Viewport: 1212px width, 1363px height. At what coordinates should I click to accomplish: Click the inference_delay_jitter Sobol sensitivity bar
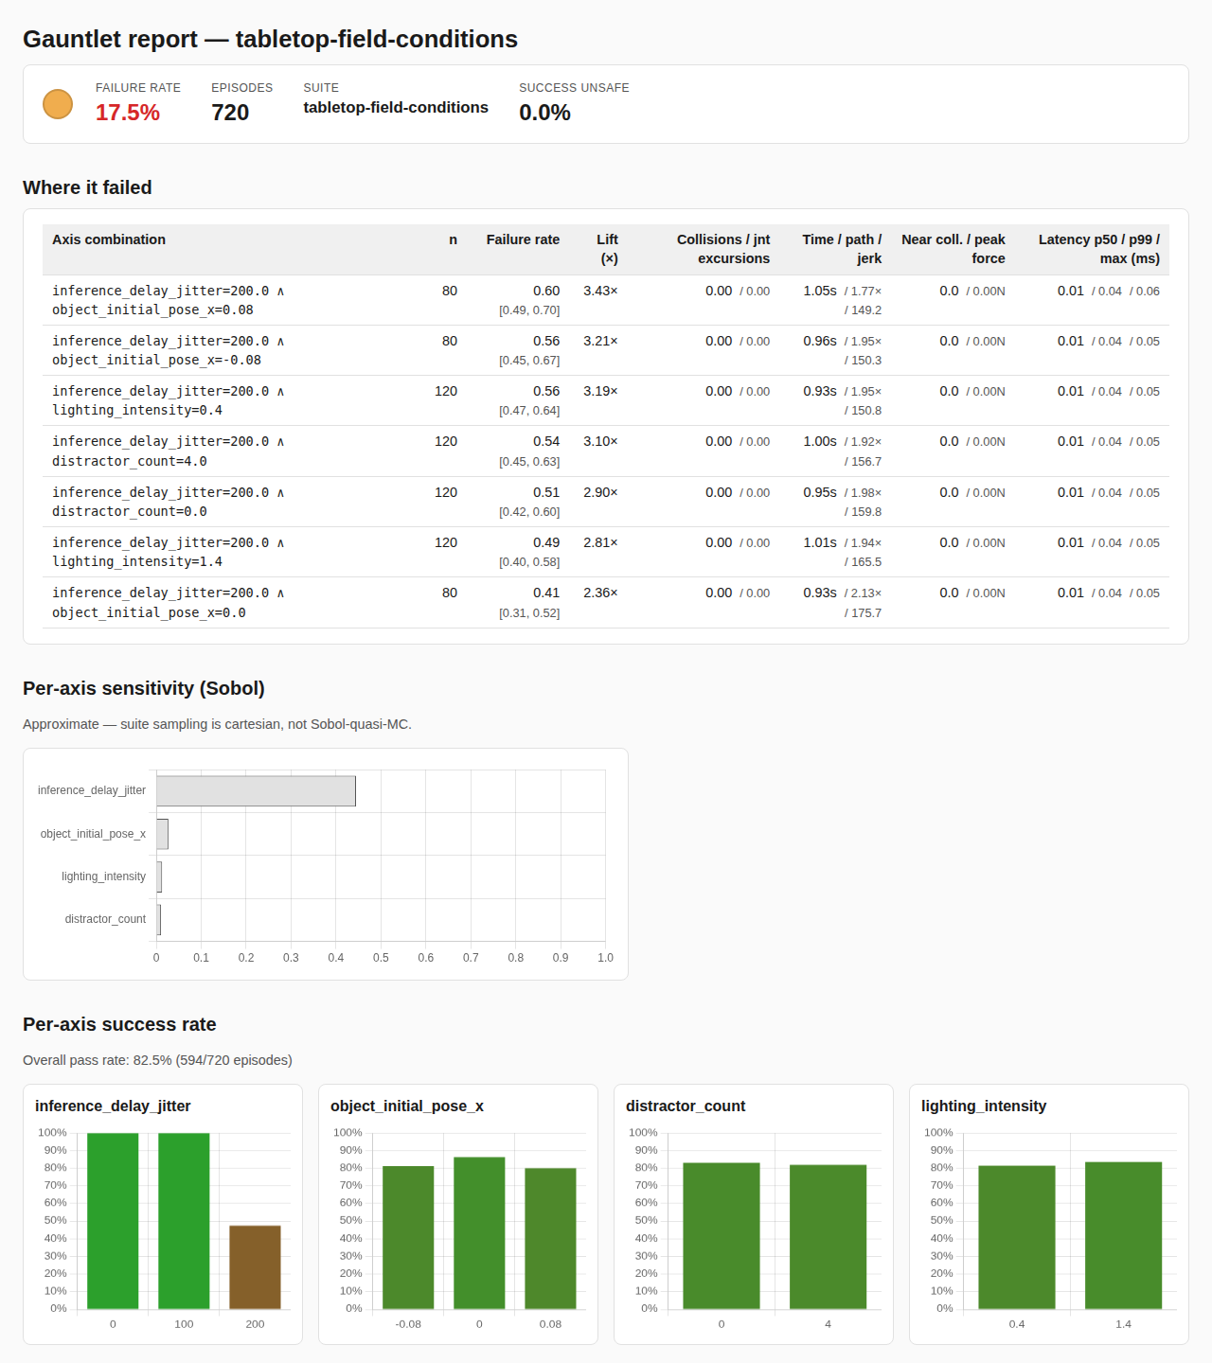[x=256, y=791]
